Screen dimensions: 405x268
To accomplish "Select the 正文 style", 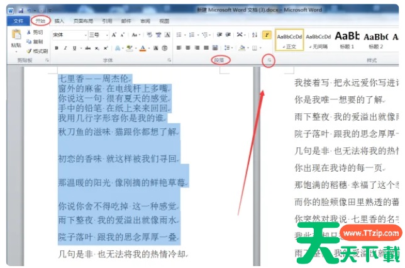I will point(289,40).
